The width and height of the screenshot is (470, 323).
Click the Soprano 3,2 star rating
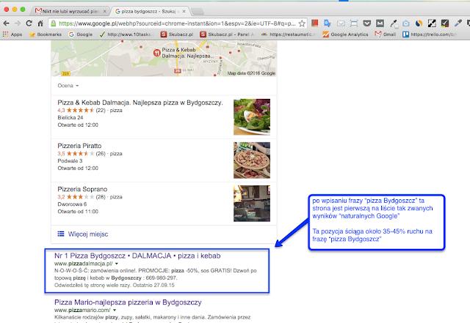(82, 197)
